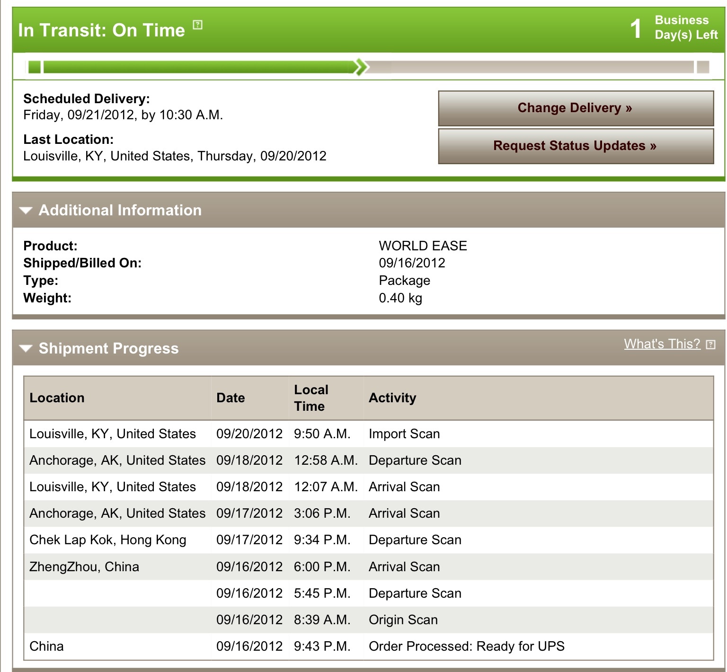Click the green start square of progress bar
Image resolution: width=727 pixels, height=672 pixels.
pos(35,67)
